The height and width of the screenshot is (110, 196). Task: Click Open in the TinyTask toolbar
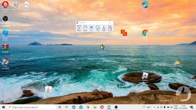tap(79, 28)
